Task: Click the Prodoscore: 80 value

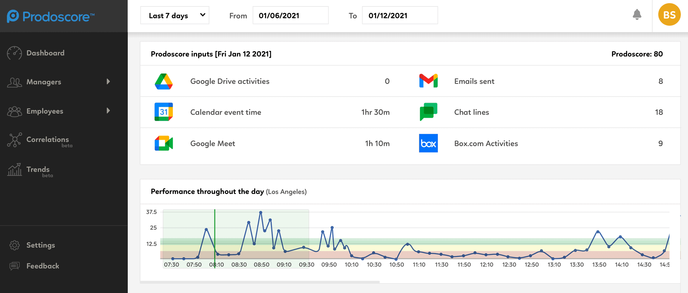Action: coord(637,54)
